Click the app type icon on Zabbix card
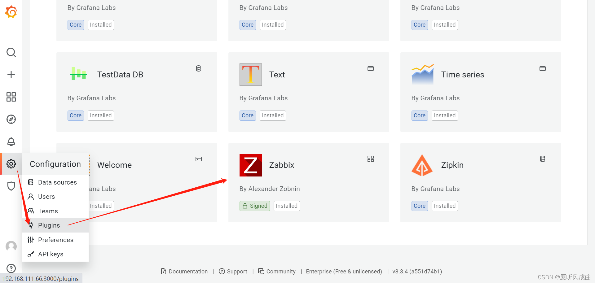 click(x=371, y=159)
